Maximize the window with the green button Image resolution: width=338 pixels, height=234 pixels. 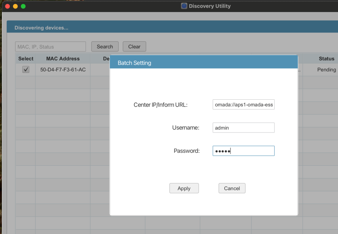(x=23, y=6)
